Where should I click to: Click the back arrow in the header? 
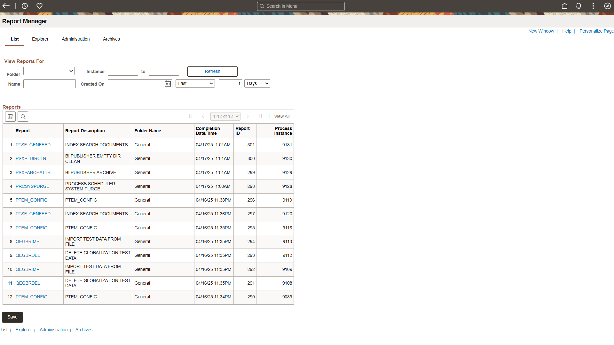tap(6, 6)
